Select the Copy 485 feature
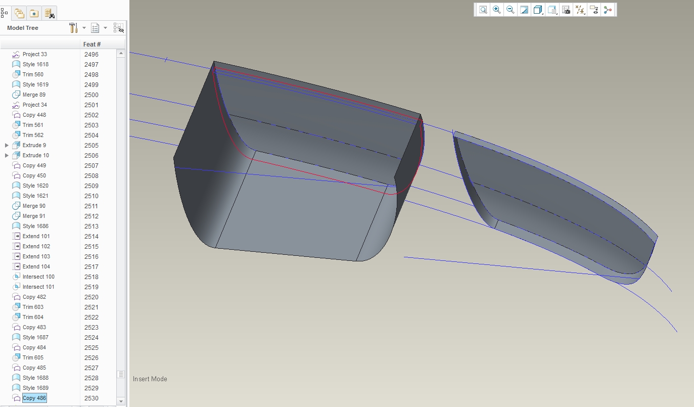The width and height of the screenshot is (694, 407). point(34,368)
